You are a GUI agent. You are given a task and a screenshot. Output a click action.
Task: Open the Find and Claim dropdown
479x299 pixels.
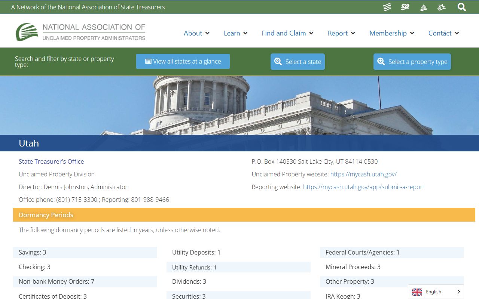point(287,33)
